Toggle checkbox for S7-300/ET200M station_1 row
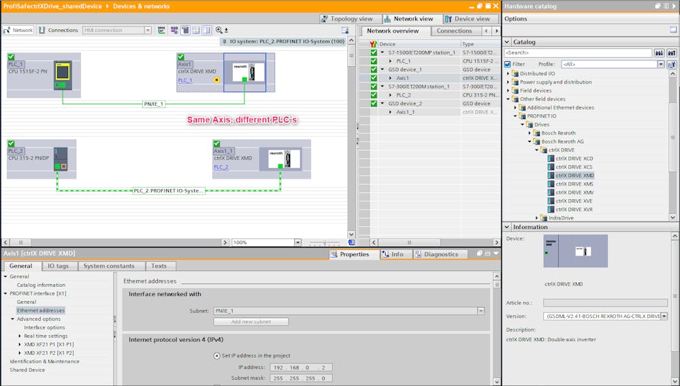This screenshot has height=386, width=680. (x=374, y=86)
